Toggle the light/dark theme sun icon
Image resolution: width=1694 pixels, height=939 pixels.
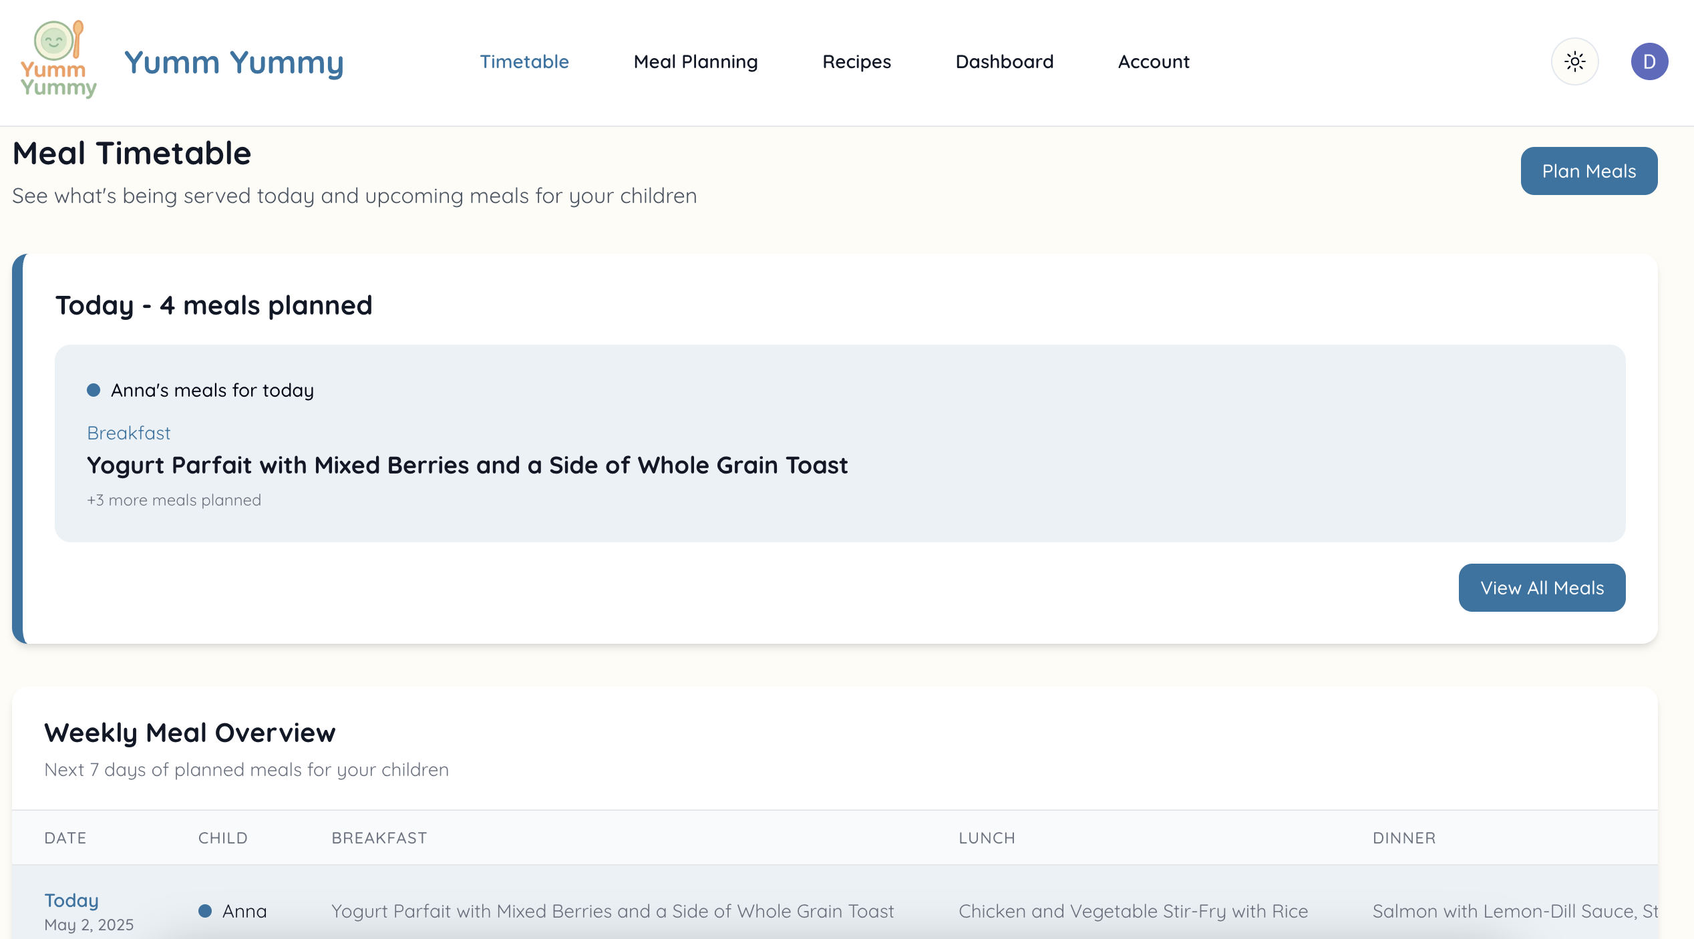[1574, 61]
